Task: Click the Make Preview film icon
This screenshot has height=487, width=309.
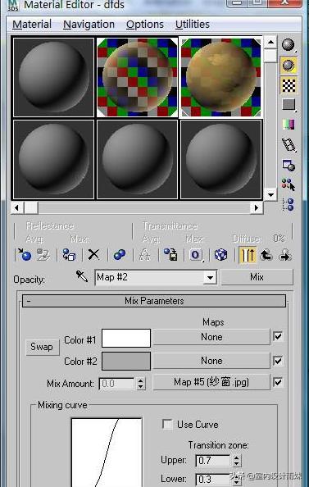Action: click(289, 145)
